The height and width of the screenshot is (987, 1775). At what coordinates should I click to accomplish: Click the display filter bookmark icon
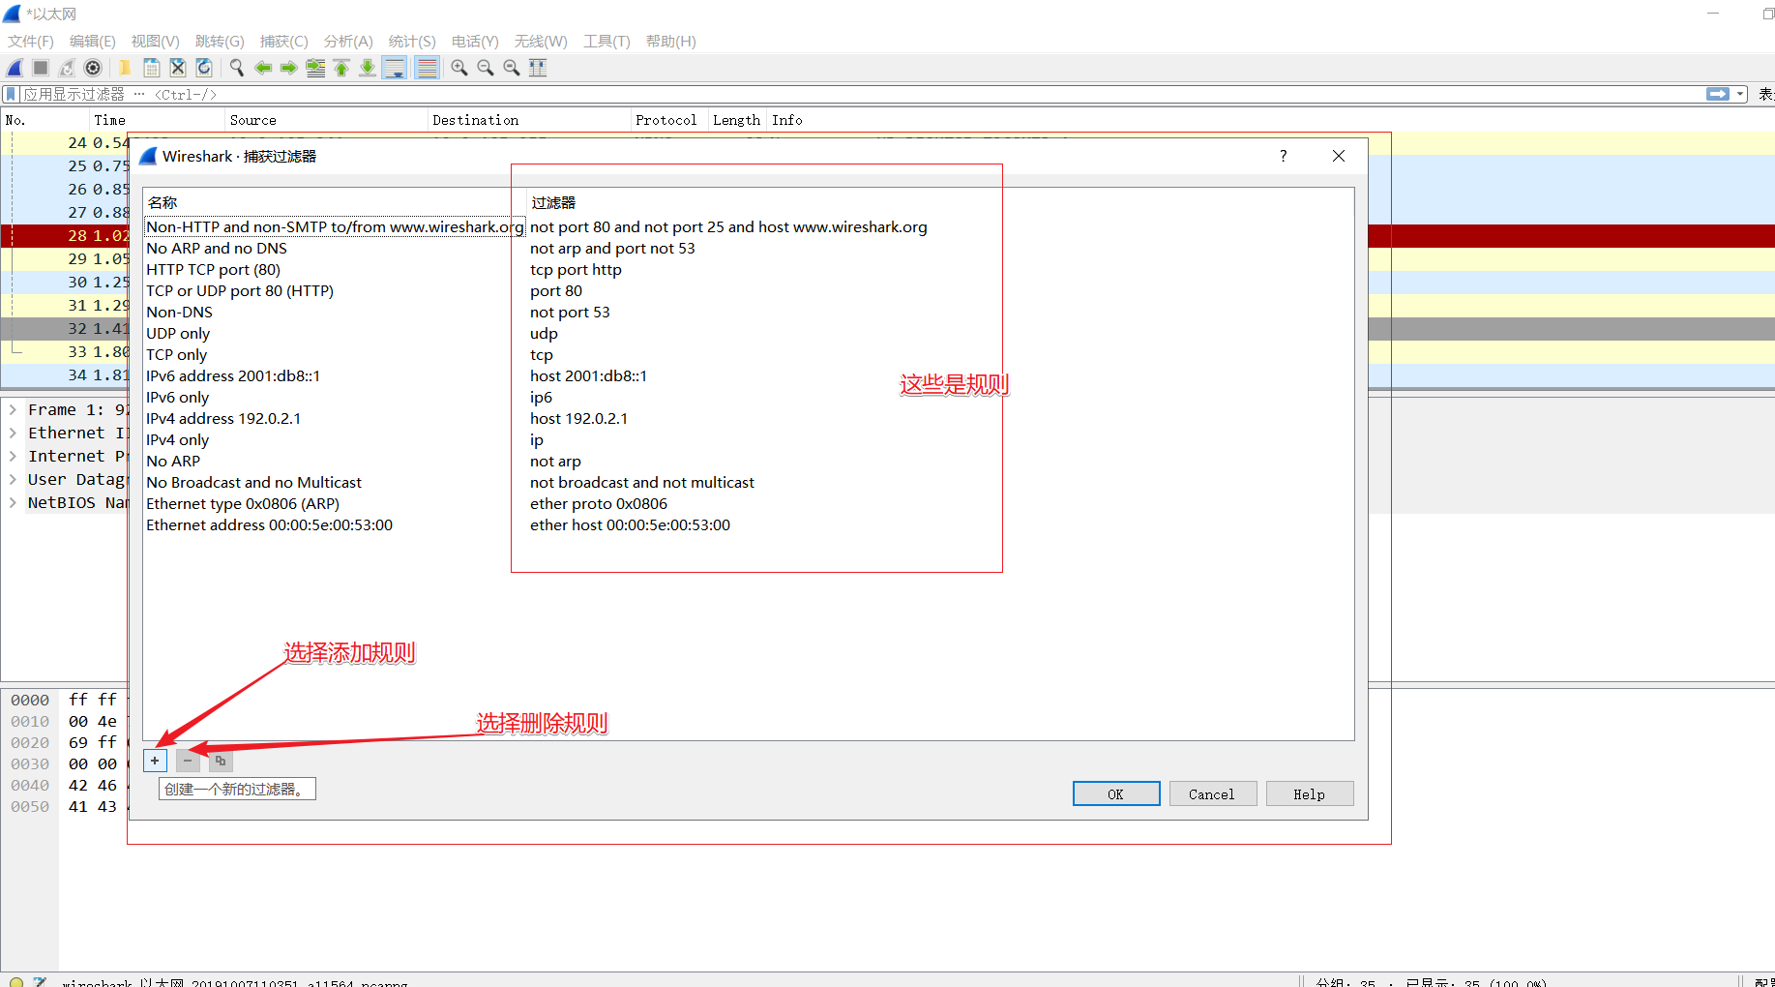pyautogui.click(x=11, y=94)
